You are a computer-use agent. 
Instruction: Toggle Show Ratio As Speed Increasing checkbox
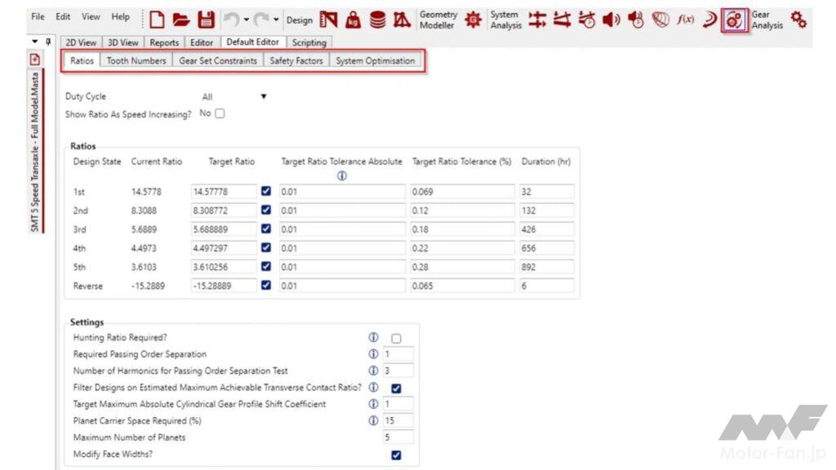pos(220,113)
